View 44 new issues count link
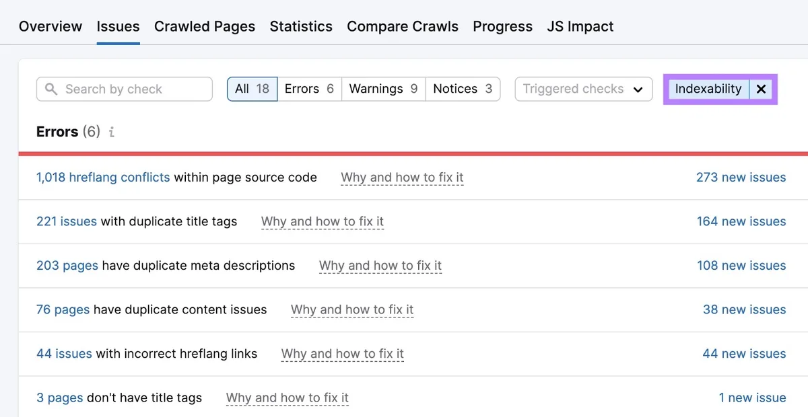Viewport: 808px width, 417px height. point(744,354)
